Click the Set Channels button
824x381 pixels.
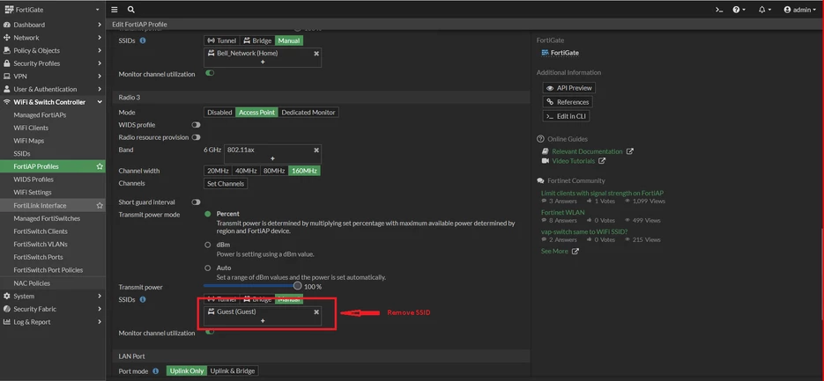(226, 184)
